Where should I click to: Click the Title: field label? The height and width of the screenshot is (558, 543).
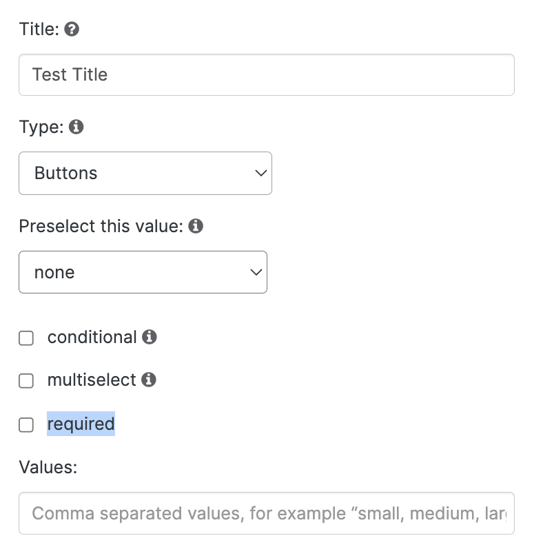(39, 29)
